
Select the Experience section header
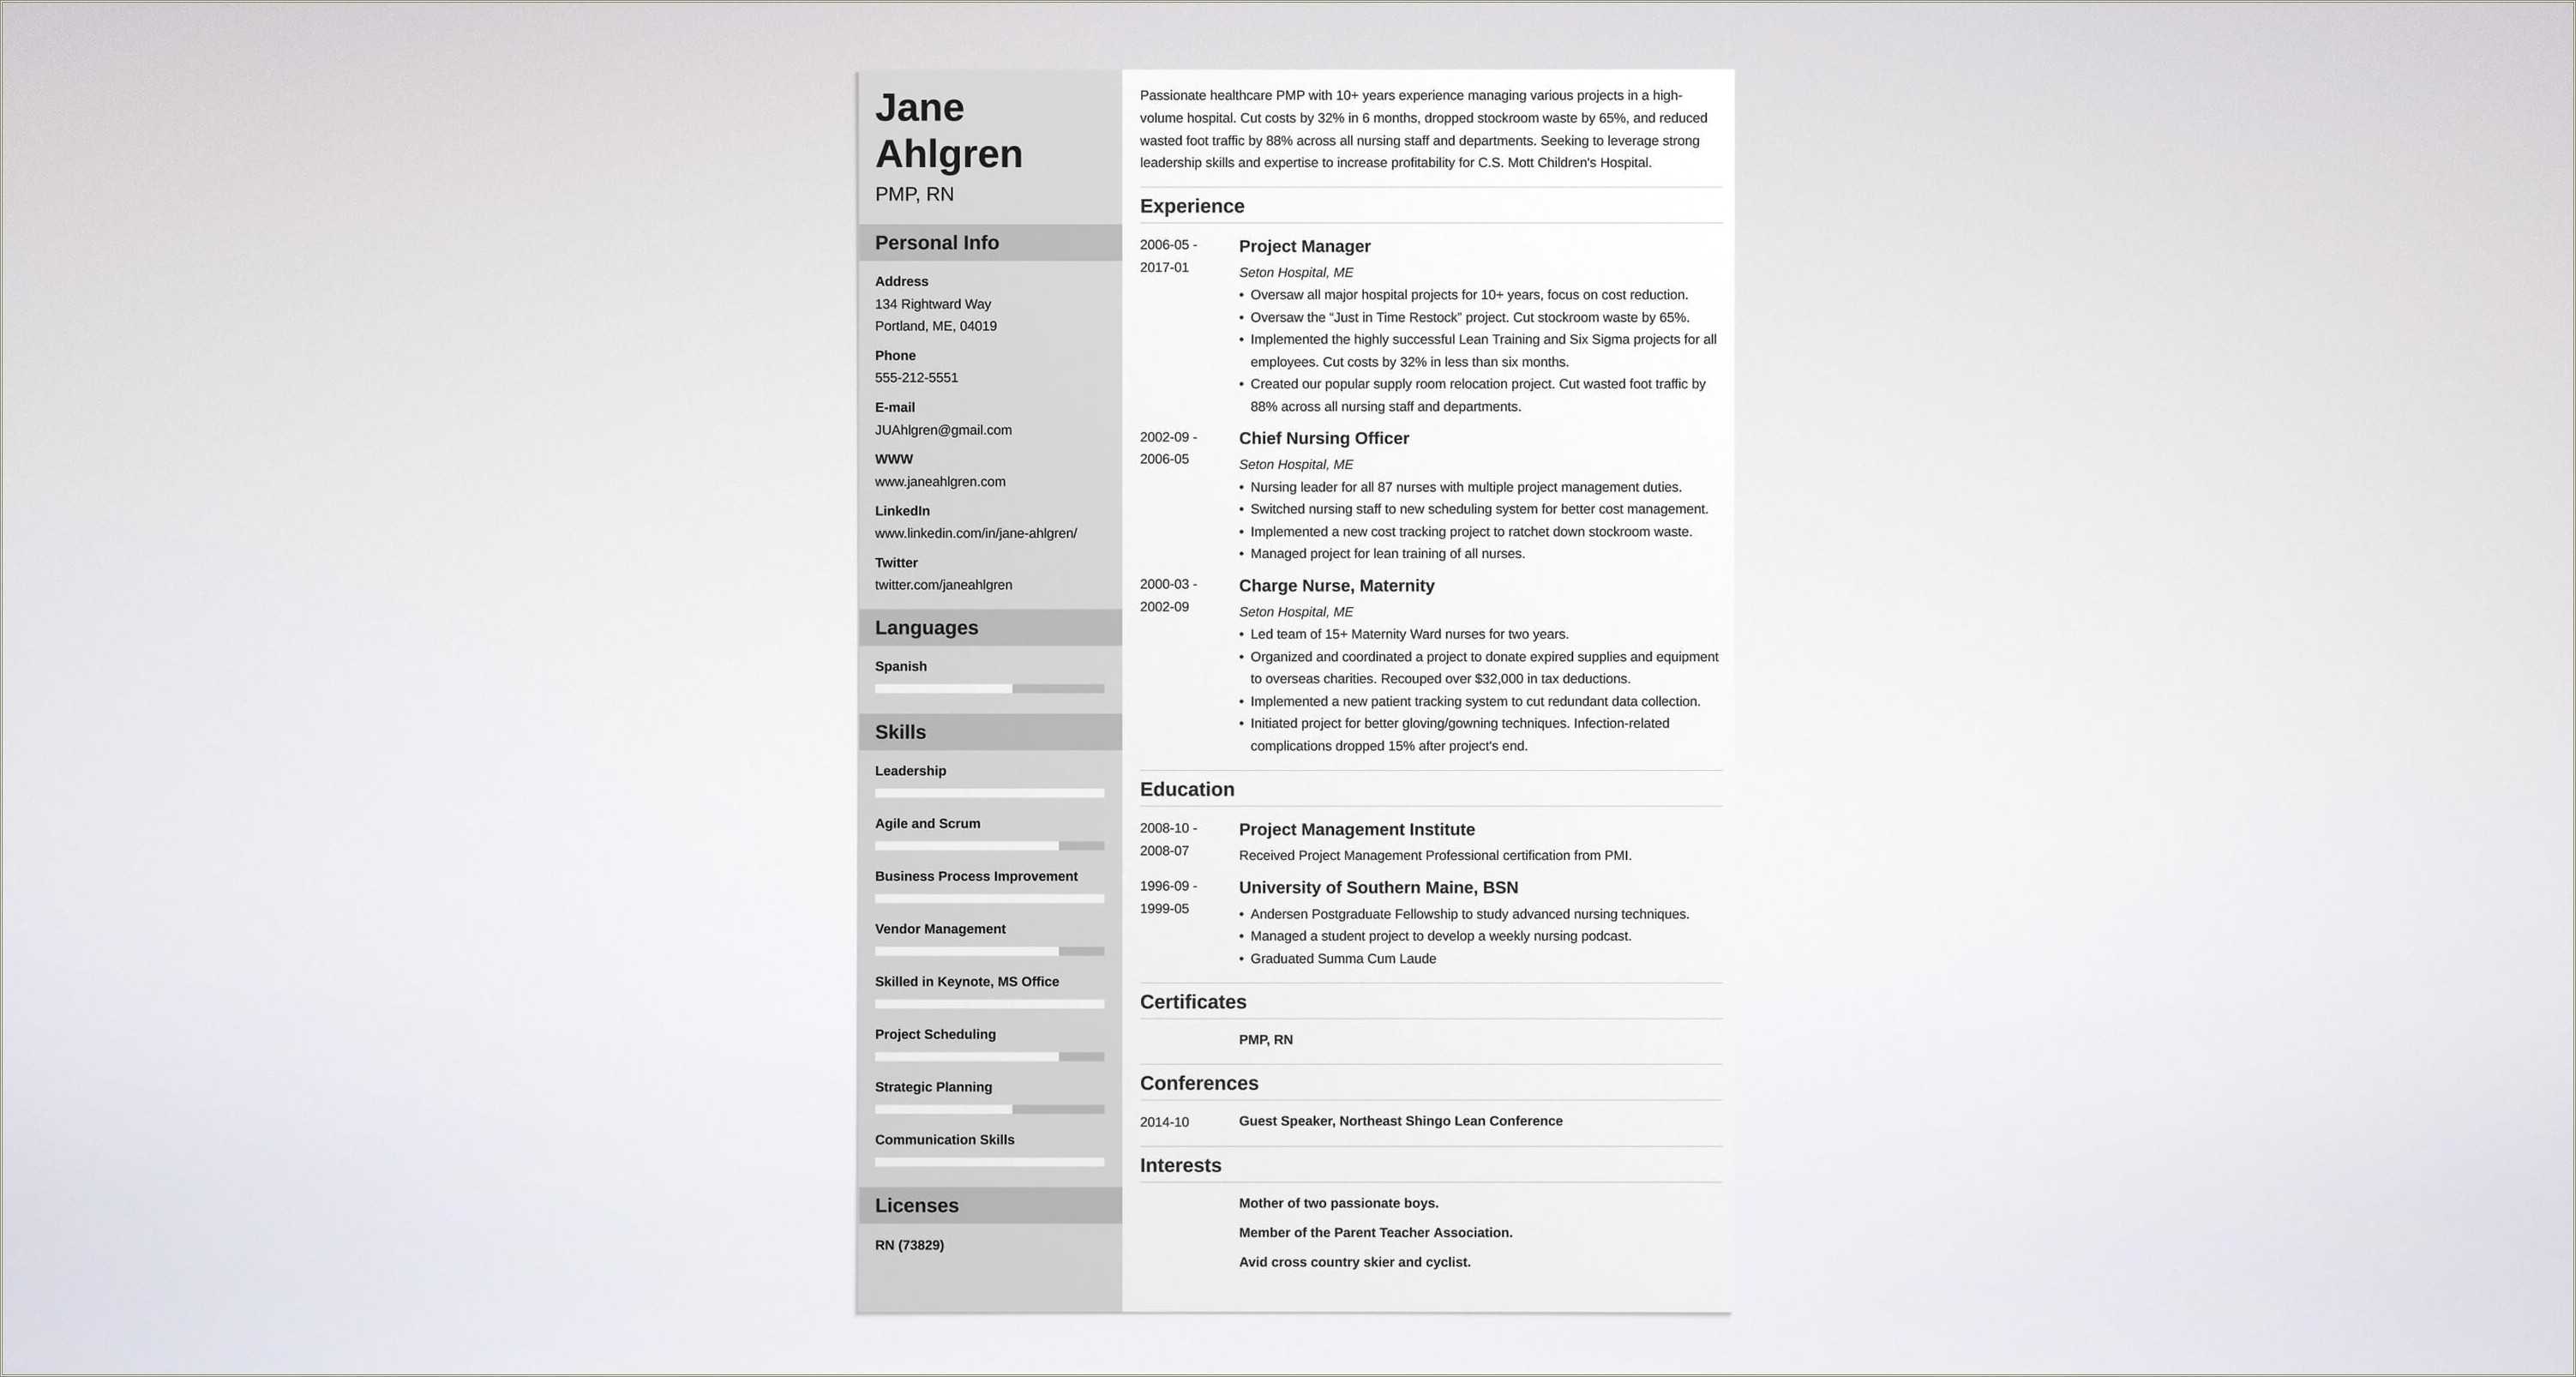pyautogui.click(x=1191, y=205)
